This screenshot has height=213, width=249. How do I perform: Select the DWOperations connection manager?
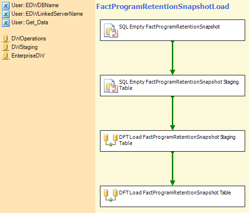(x=29, y=39)
